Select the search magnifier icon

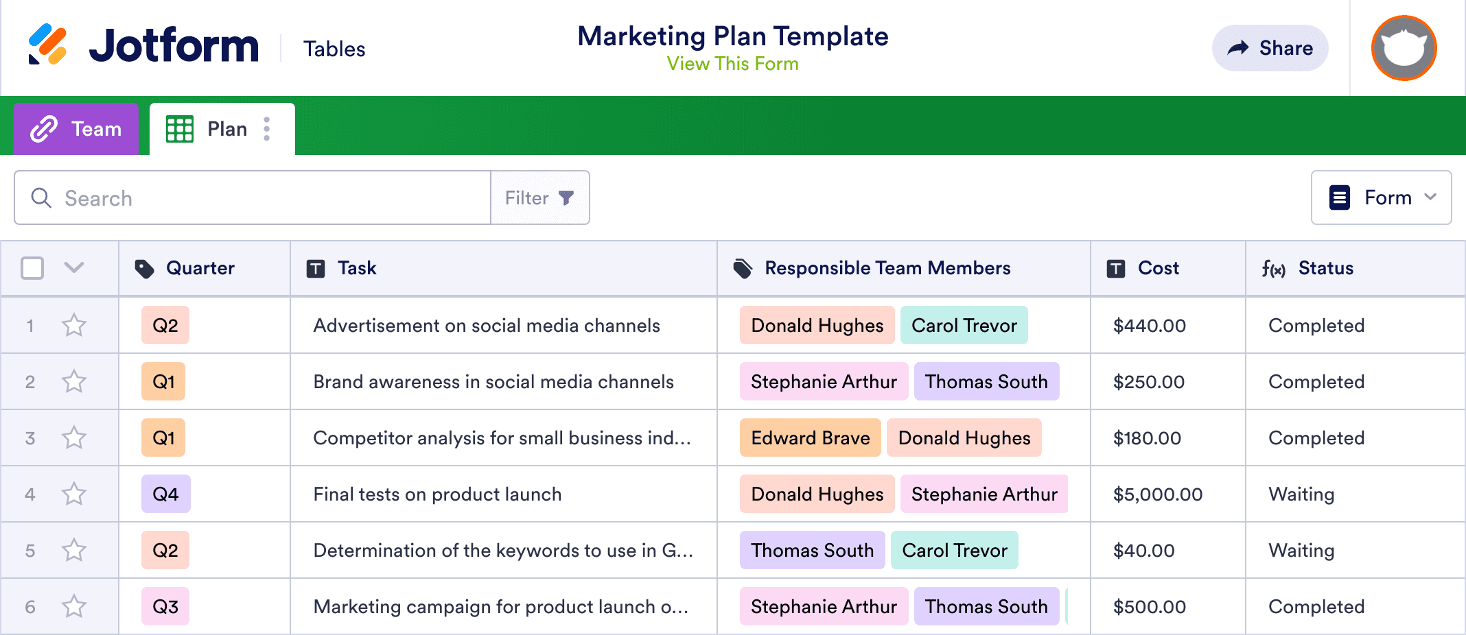coord(41,197)
